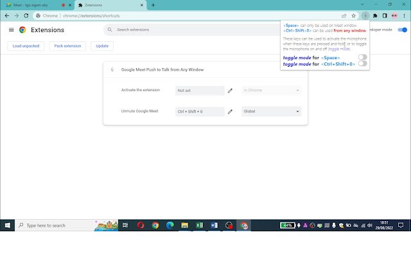
Task: Close the Meet tab
Action: pos(70,5)
